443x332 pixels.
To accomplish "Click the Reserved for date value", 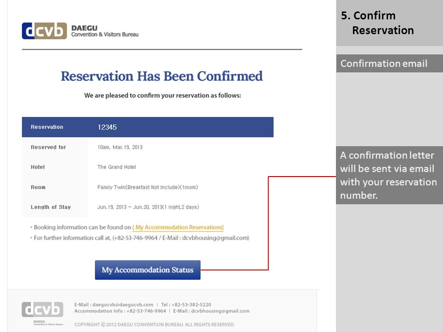I will 120,148.
